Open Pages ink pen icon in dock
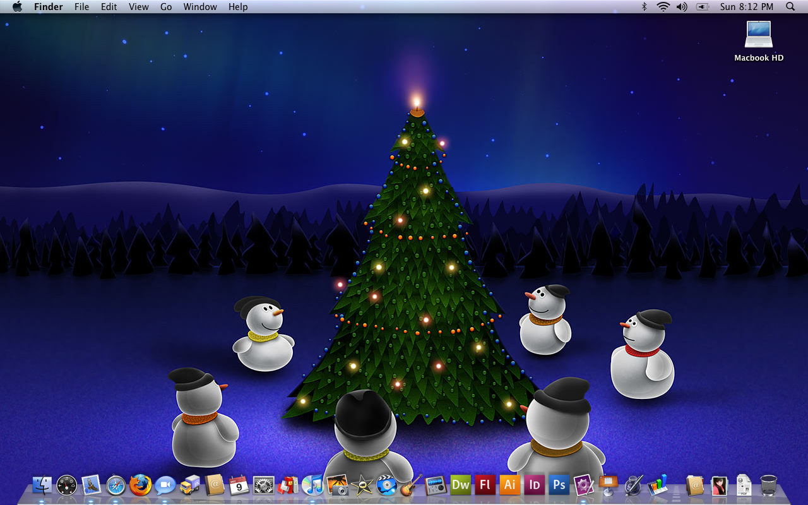Viewport: 808px width, 505px height. [x=633, y=485]
